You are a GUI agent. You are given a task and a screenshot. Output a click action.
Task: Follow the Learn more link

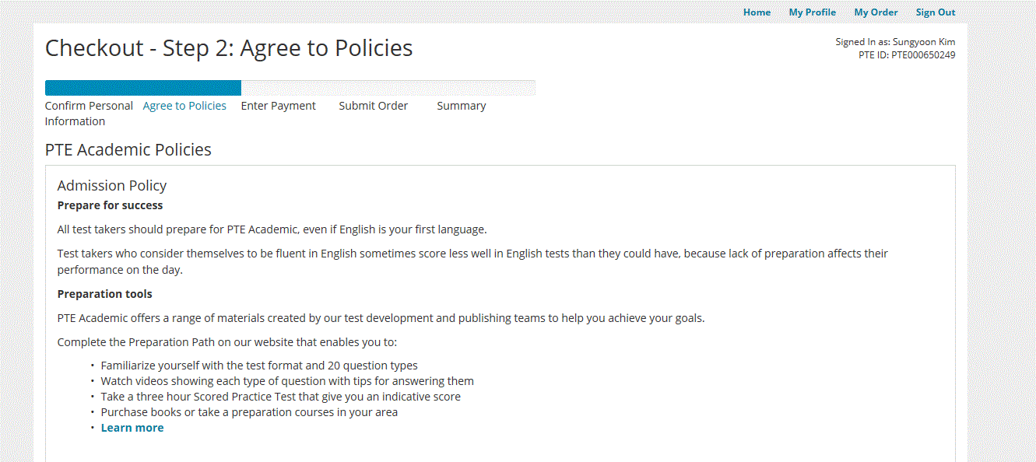[132, 428]
